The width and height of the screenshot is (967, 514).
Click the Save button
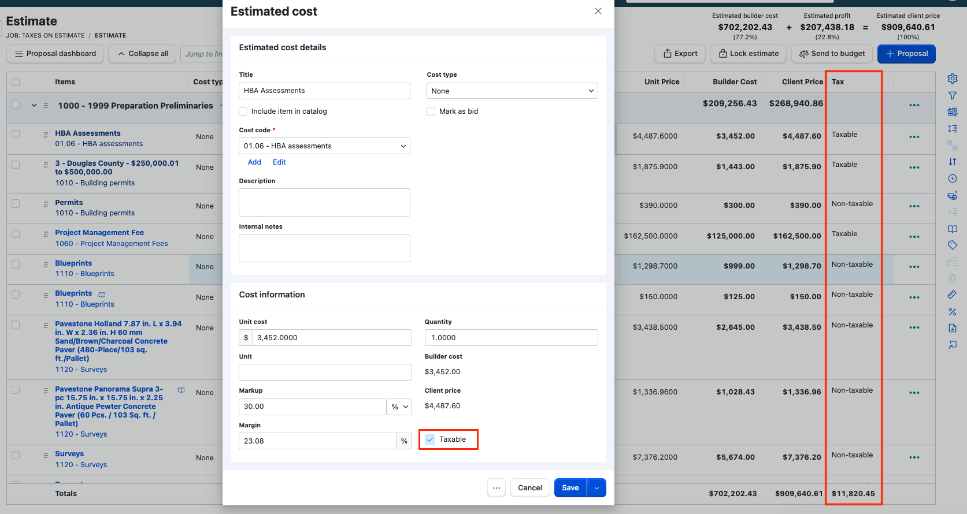pos(570,488)
